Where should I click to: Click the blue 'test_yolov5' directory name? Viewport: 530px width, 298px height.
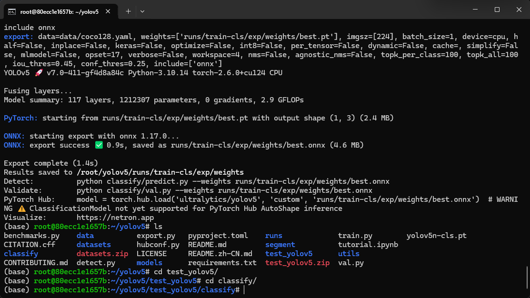289,254
